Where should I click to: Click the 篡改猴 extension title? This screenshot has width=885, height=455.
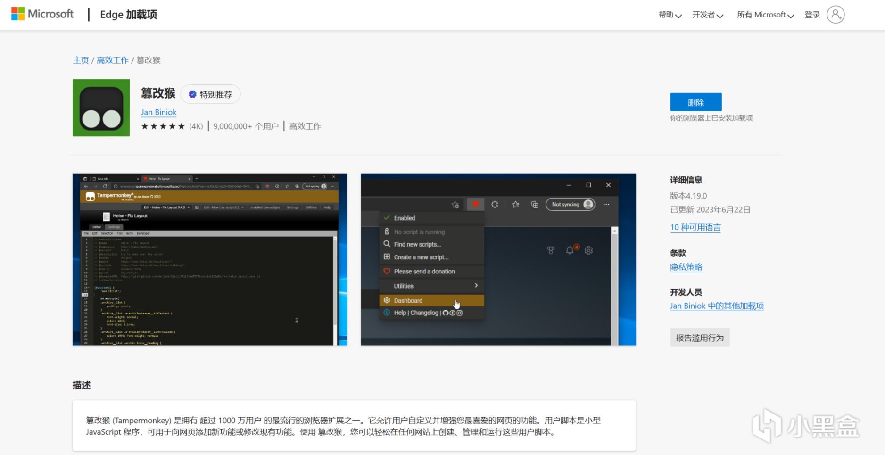pos(158,93)
